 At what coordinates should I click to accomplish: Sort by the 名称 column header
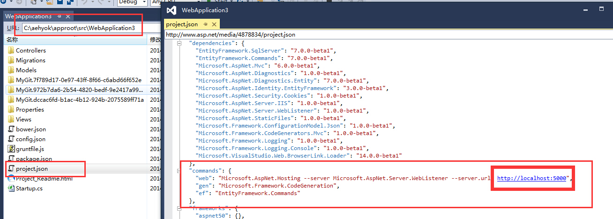tap(75, 40)
